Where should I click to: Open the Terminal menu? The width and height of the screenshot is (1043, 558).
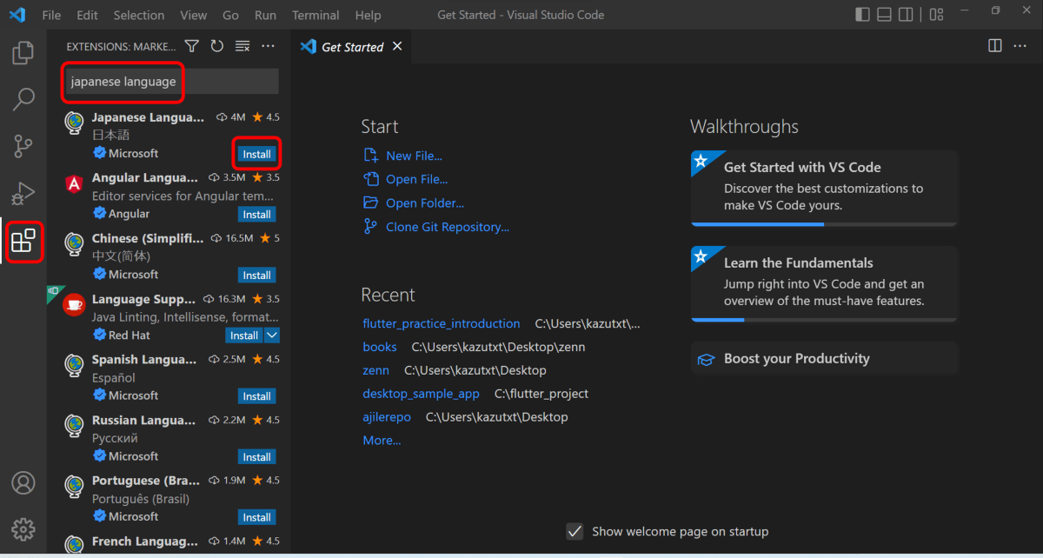[x=316, y=15]
